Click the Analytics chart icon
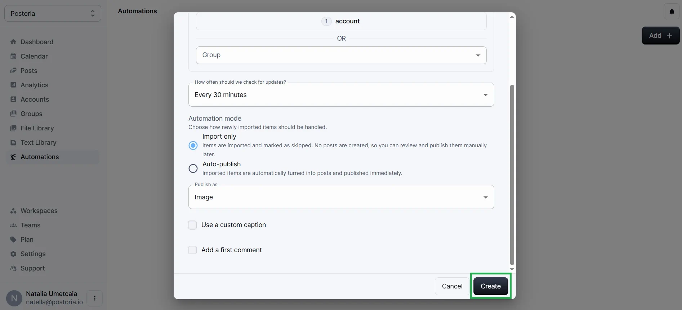682x310 pixels. pyautogui.click(x=13, y=85)
